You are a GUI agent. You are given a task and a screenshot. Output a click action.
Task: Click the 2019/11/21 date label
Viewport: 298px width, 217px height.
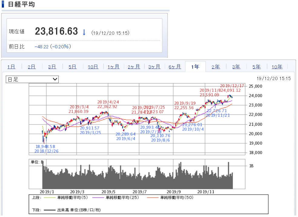point(218,115)
